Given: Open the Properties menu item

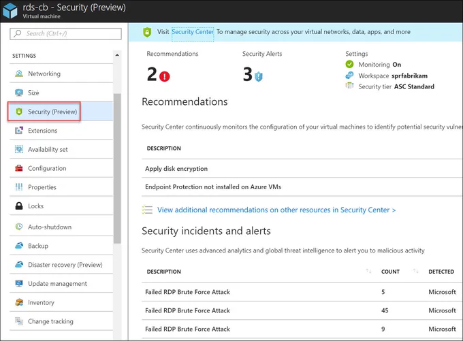Looking at the screenshot, I should pos(61,187).
